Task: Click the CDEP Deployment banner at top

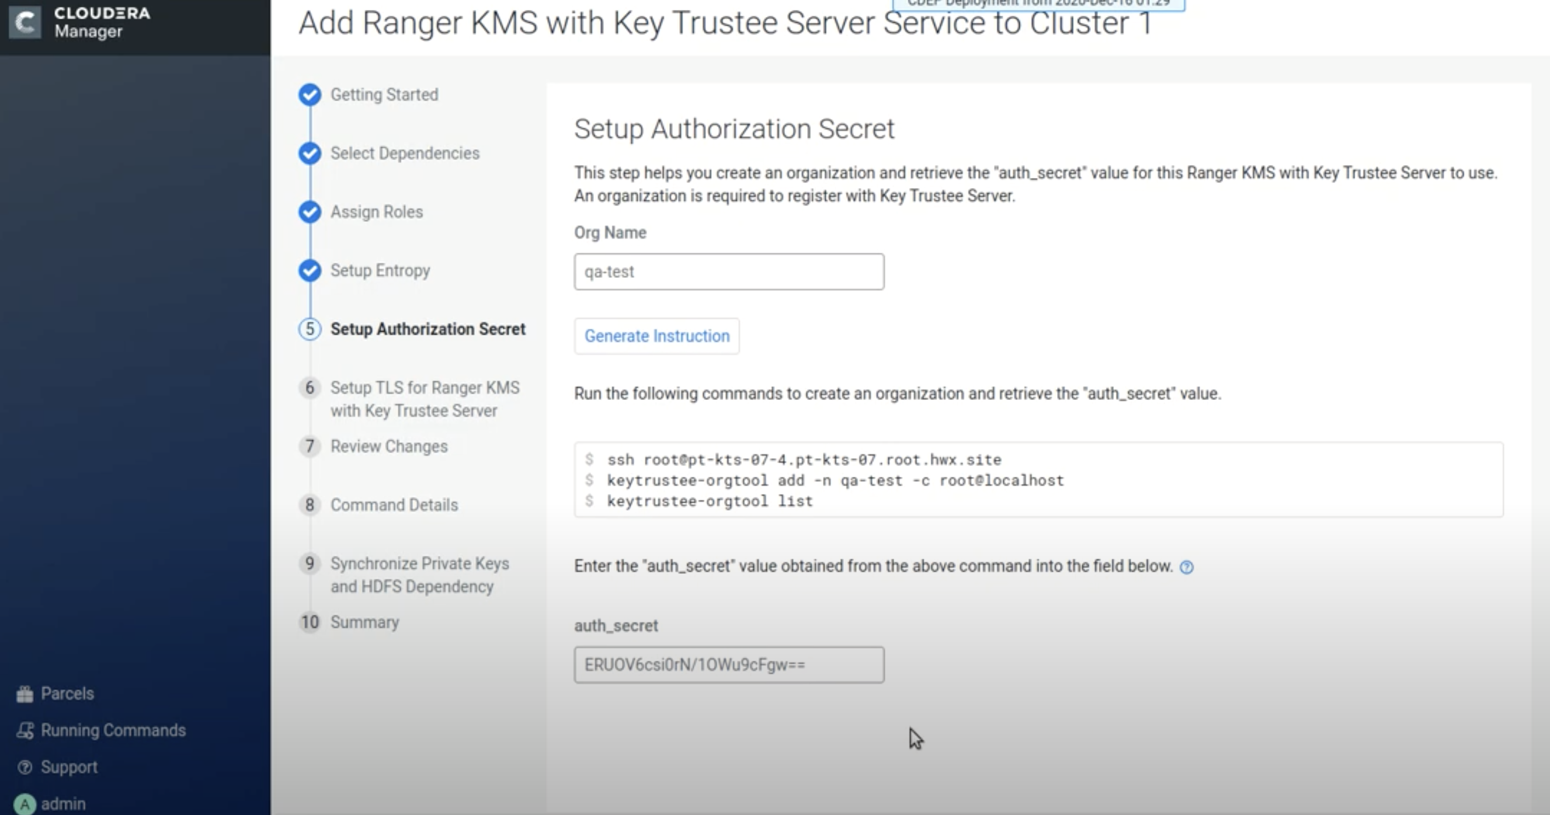Action: [1038, 4]
